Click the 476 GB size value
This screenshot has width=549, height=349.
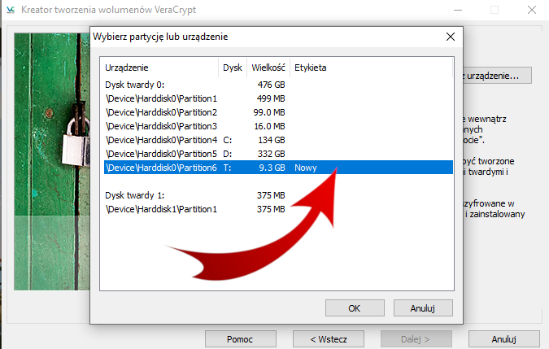coord(272,85)
